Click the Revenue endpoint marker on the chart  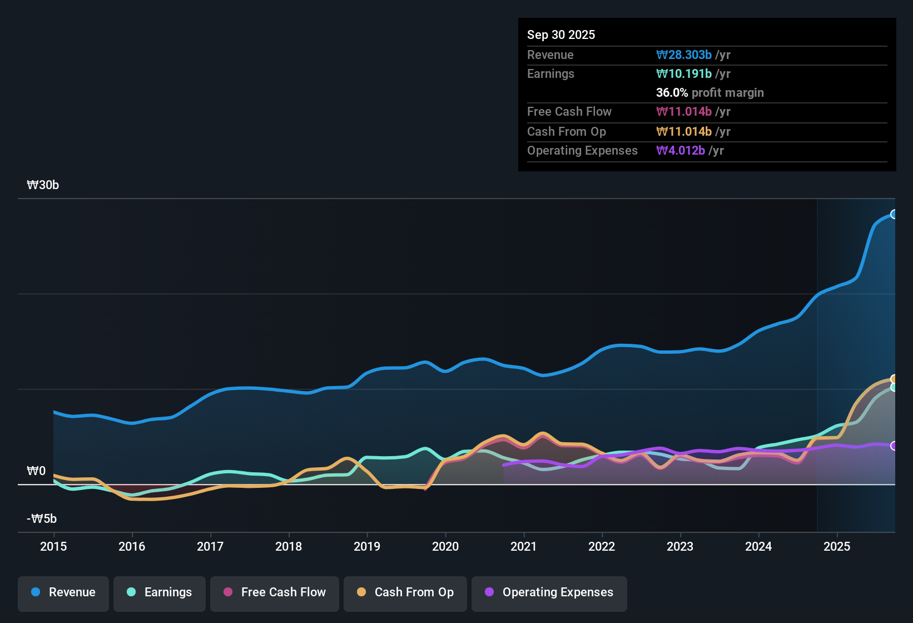click(x=894, y=214)
